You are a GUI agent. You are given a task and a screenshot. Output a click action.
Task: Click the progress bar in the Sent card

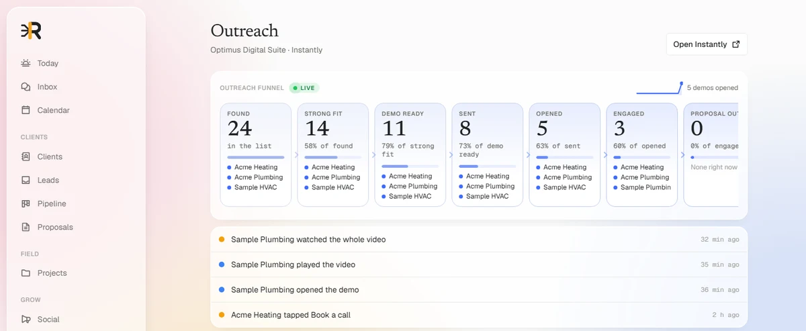click(x=488, y=166)
